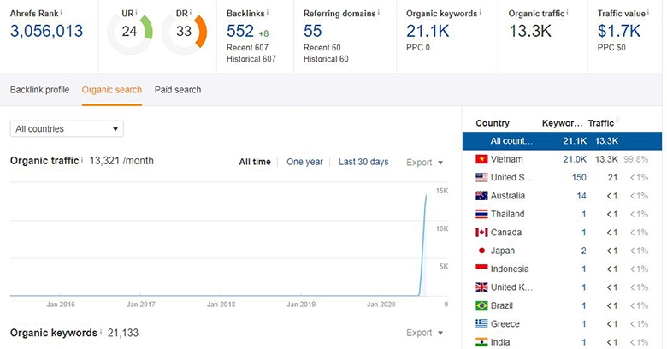Image resolution: width=667 pixels, height=349 pixels.
Task: Show Last 30 days traffic range
Action: click(x=363, y=162)
